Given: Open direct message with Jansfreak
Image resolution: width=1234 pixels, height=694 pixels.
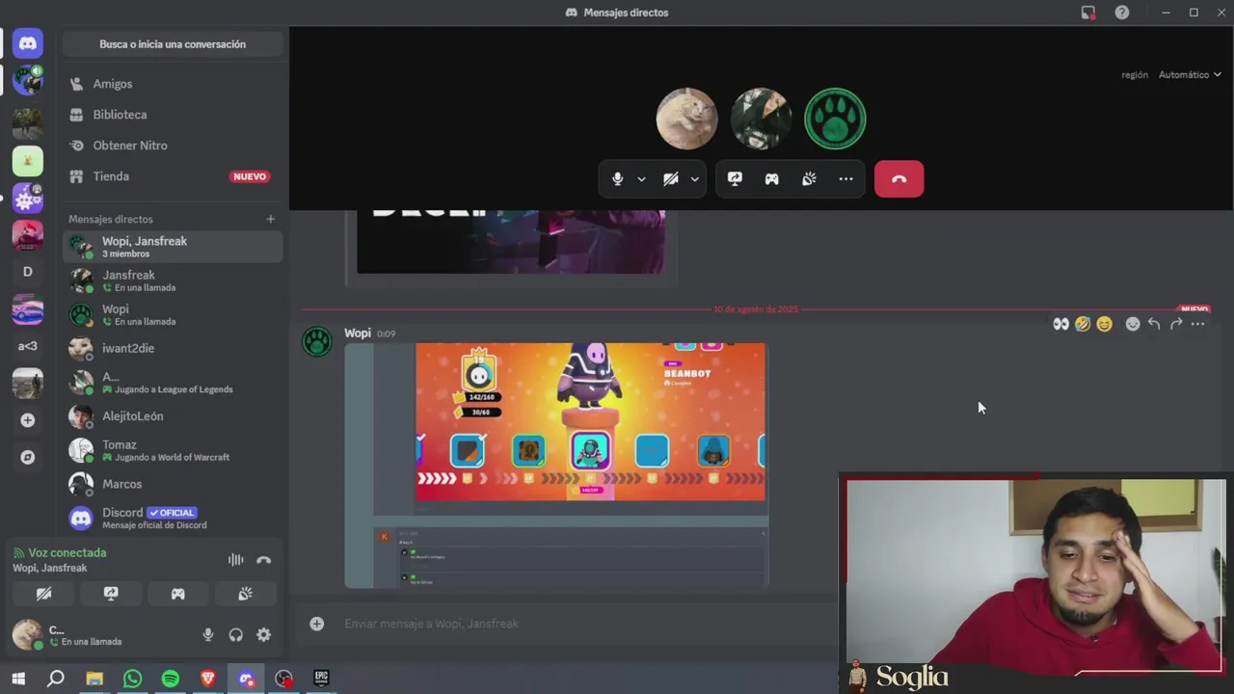Looking at the screenshot, I should 173,280.
